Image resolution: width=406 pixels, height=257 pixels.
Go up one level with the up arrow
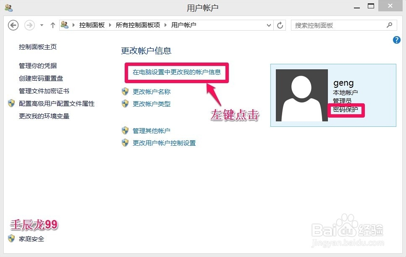(x=52, y=25)
